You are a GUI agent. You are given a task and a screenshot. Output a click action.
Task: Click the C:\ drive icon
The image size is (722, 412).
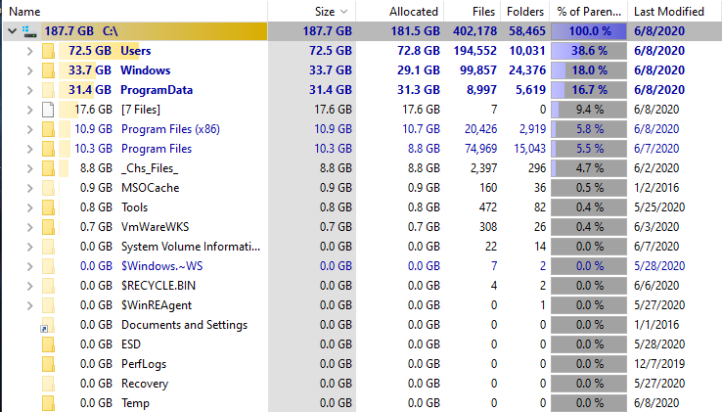(x=29, y=31)
